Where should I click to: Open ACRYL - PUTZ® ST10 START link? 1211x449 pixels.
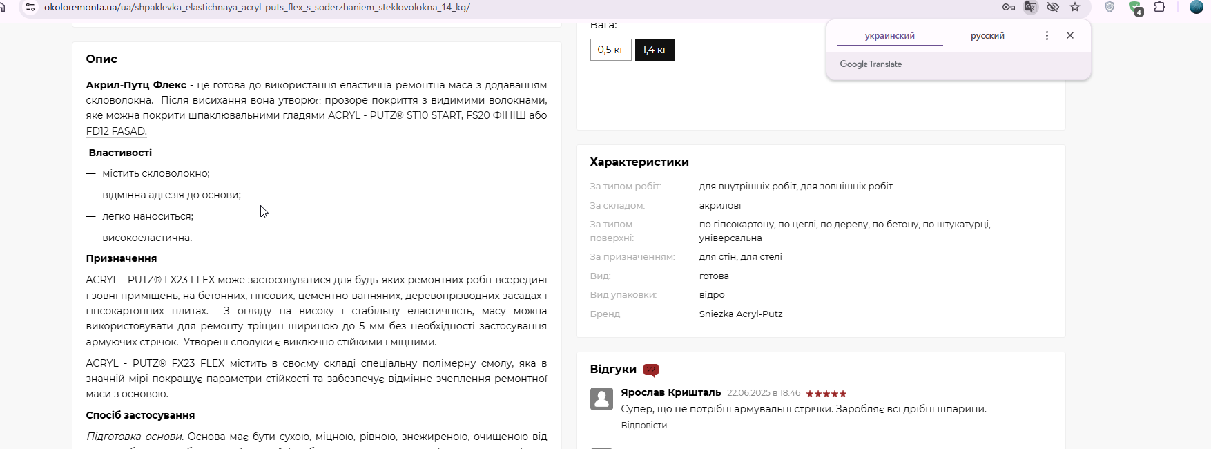[395, 115]
